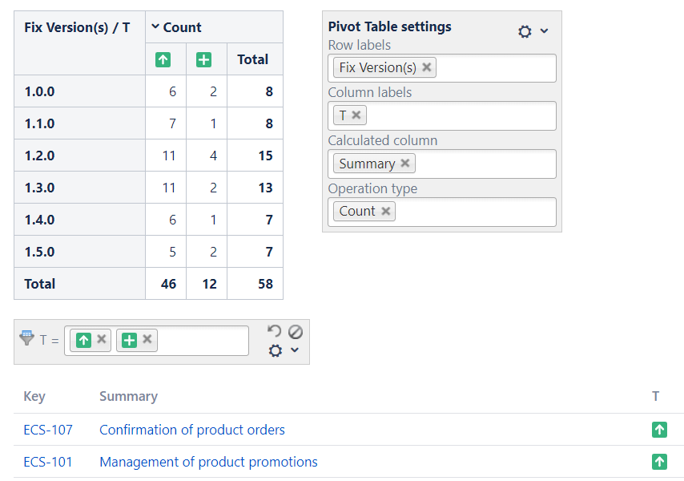Remove Summary from calculated column
684x481 pixels.
click(405, 164)
